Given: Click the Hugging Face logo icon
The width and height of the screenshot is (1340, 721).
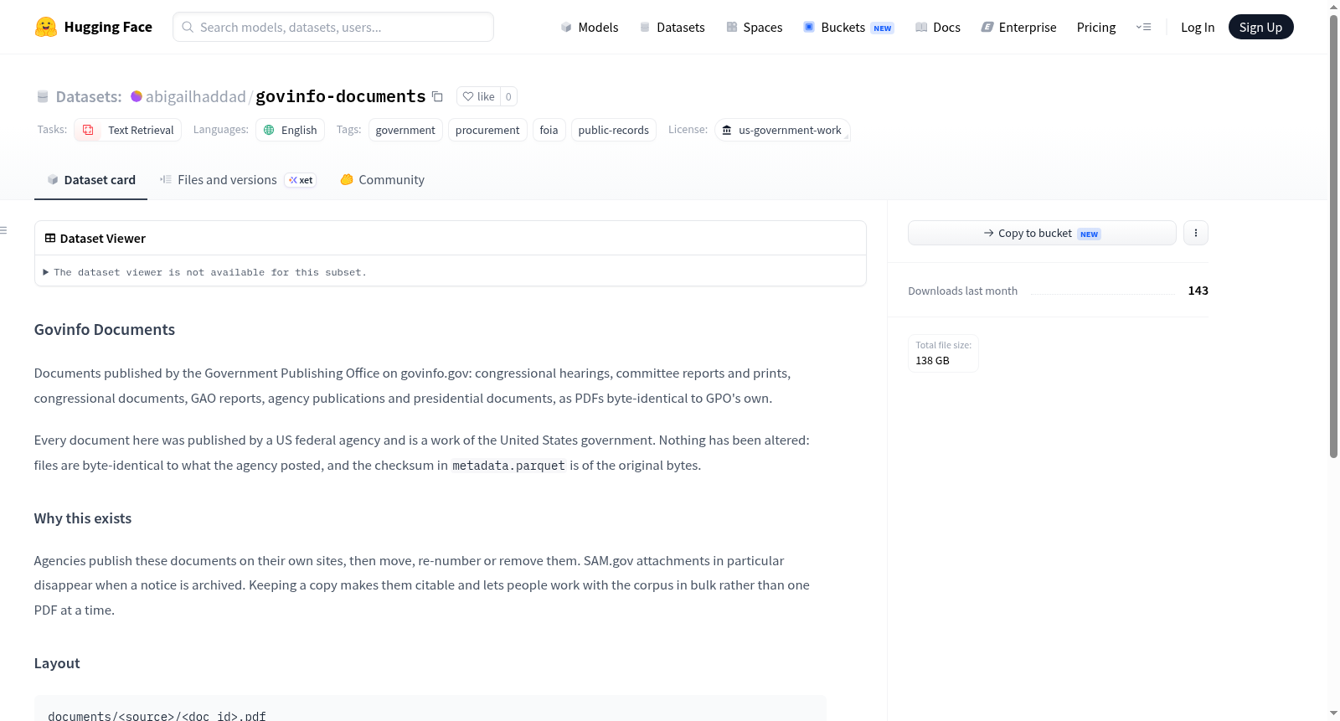Looking at the screenshot, I should coord(46,27).
